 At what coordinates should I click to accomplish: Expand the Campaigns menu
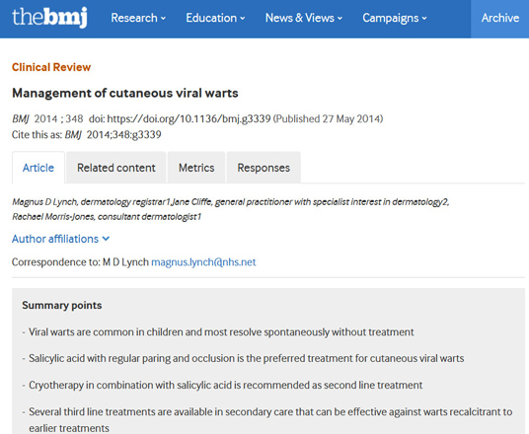click(x=395, y=18)
